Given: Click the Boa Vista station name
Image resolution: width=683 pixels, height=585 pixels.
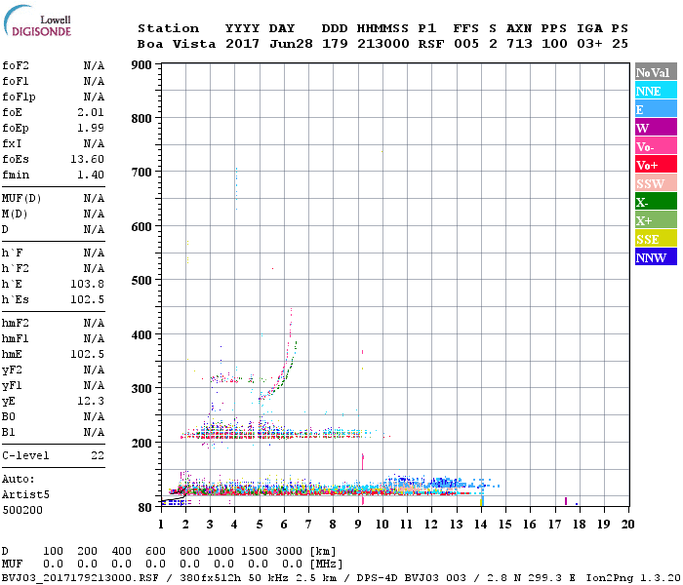Looking at the screenshot, I should click(177, 44).
